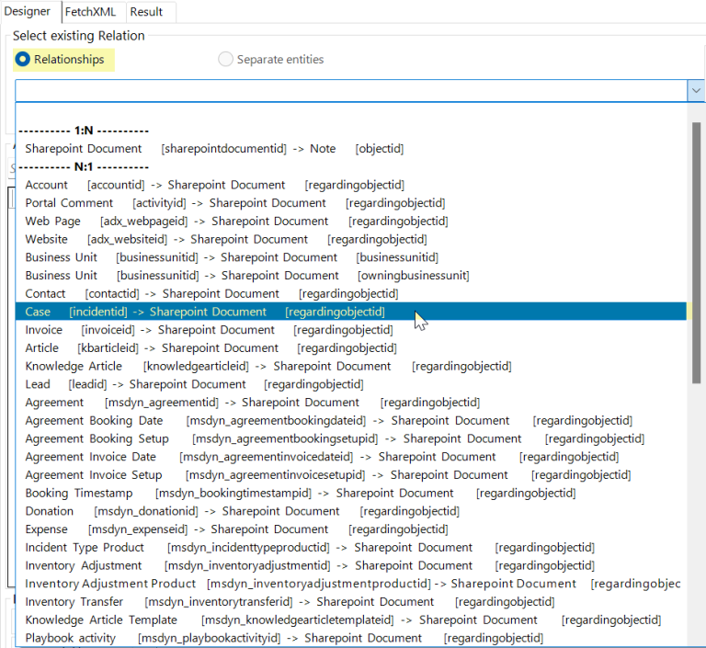Select the Separate entities radio button
Viewport: 706px width, 648px height.
tap(270, 60)
